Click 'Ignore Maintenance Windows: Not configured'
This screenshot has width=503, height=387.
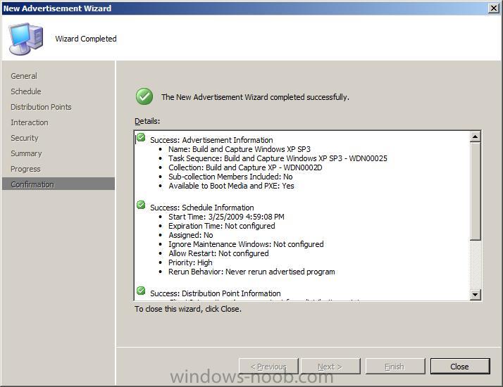point(246,244)
